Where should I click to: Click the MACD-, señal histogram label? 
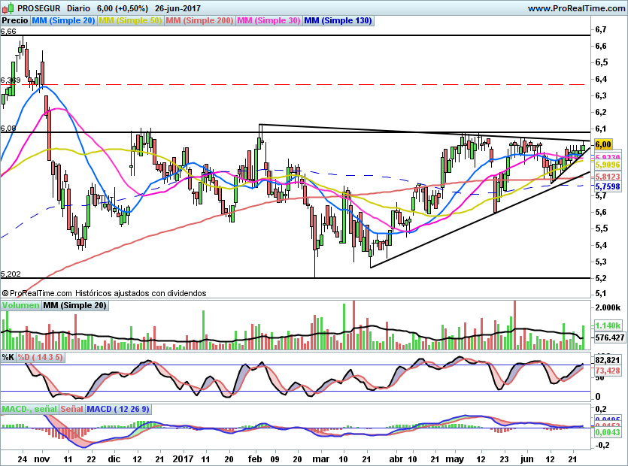point(29,409)
